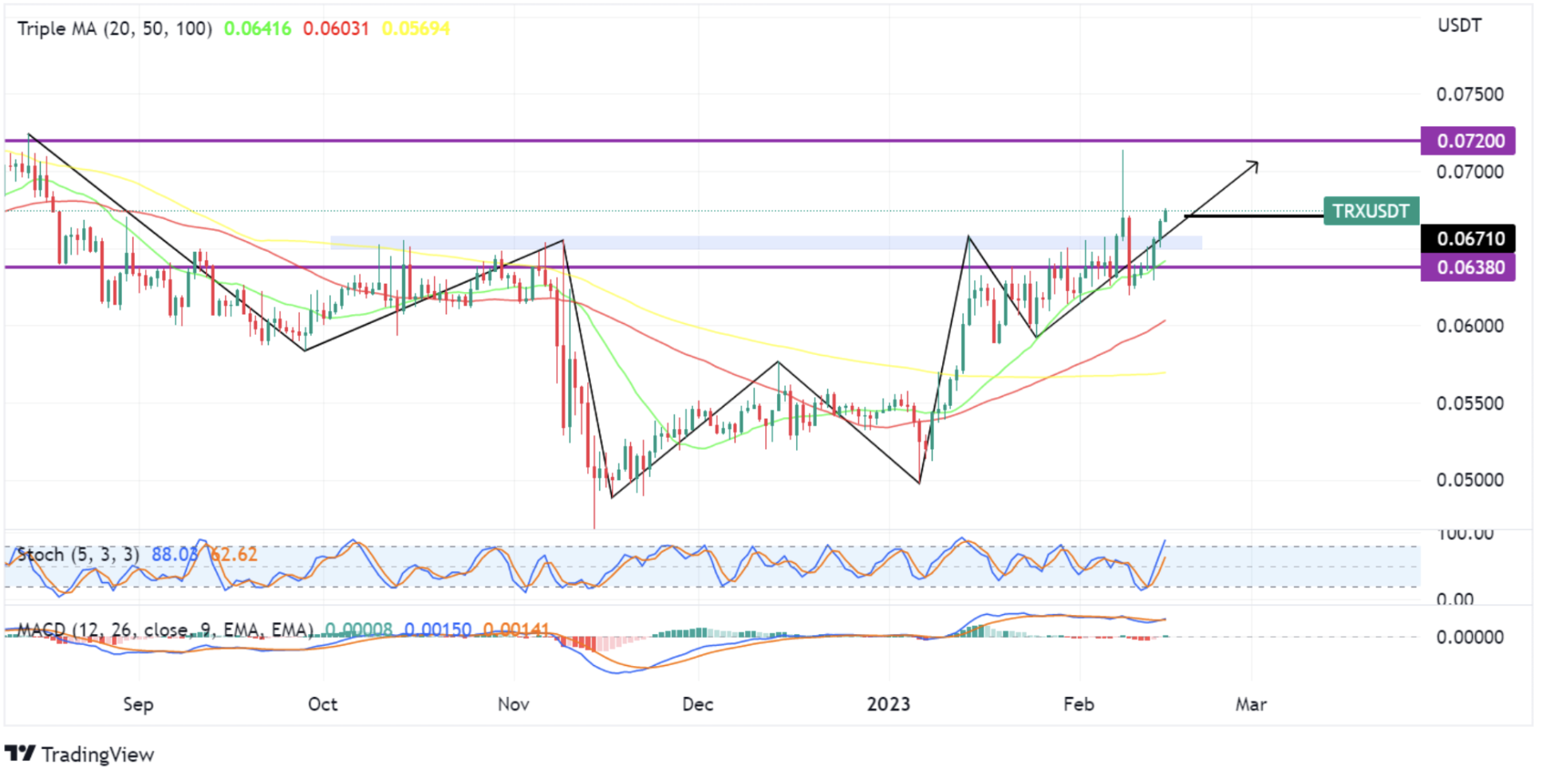Select the MACD (12, 26, close, 9, EMA, EMA) label
Image resolution: width=1546 pixels, height=772 pixels.
pos(165,630)
